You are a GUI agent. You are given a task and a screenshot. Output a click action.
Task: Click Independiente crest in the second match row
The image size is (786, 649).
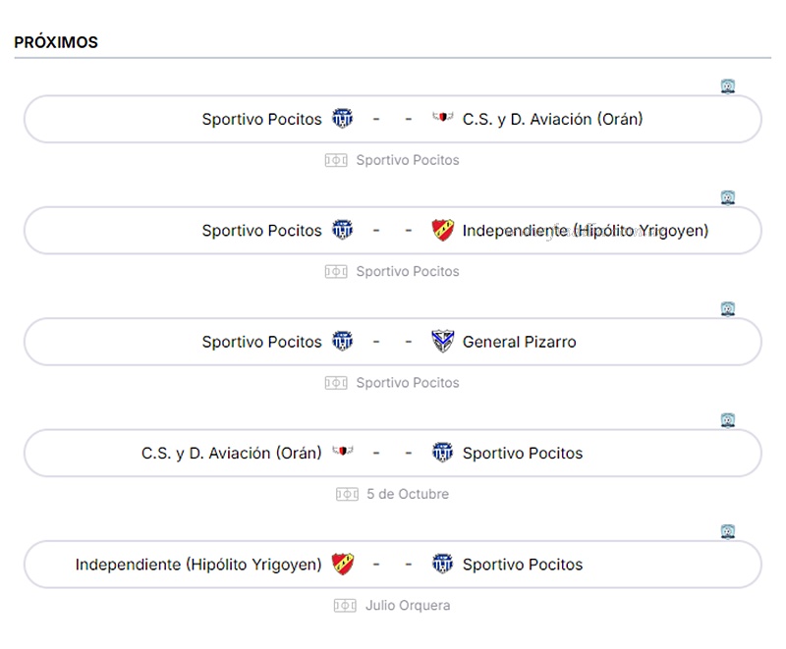[443, 231]
